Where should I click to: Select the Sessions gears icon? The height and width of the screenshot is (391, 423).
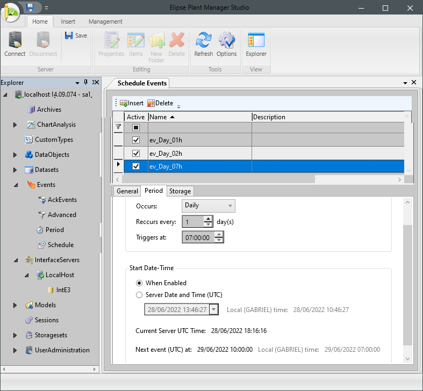point(29,320)
